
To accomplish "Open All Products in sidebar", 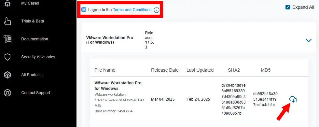I will point(32,75).
